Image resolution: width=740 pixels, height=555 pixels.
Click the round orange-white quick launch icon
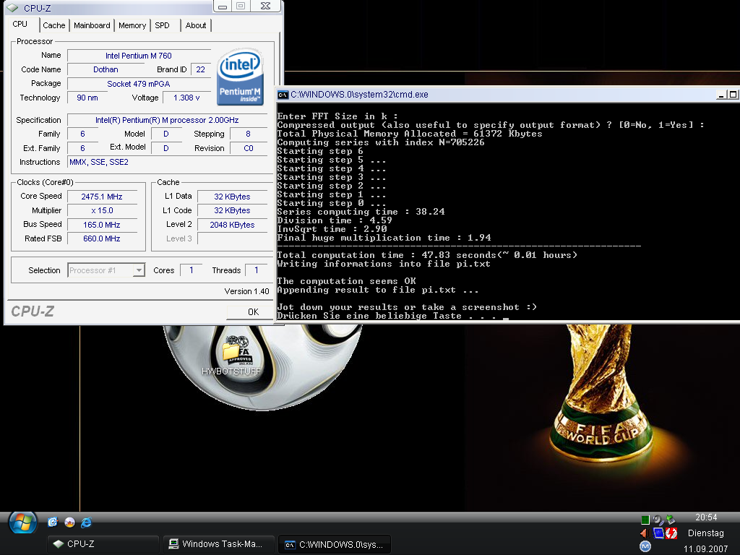pyautogui.click(x=69, y=522)
